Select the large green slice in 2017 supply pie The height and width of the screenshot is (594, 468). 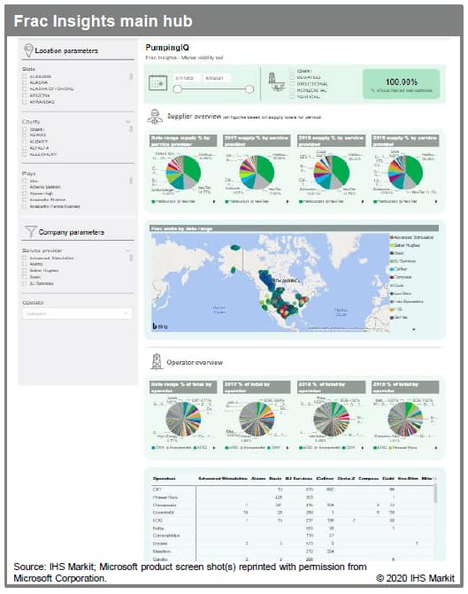[x=266, y=168]
